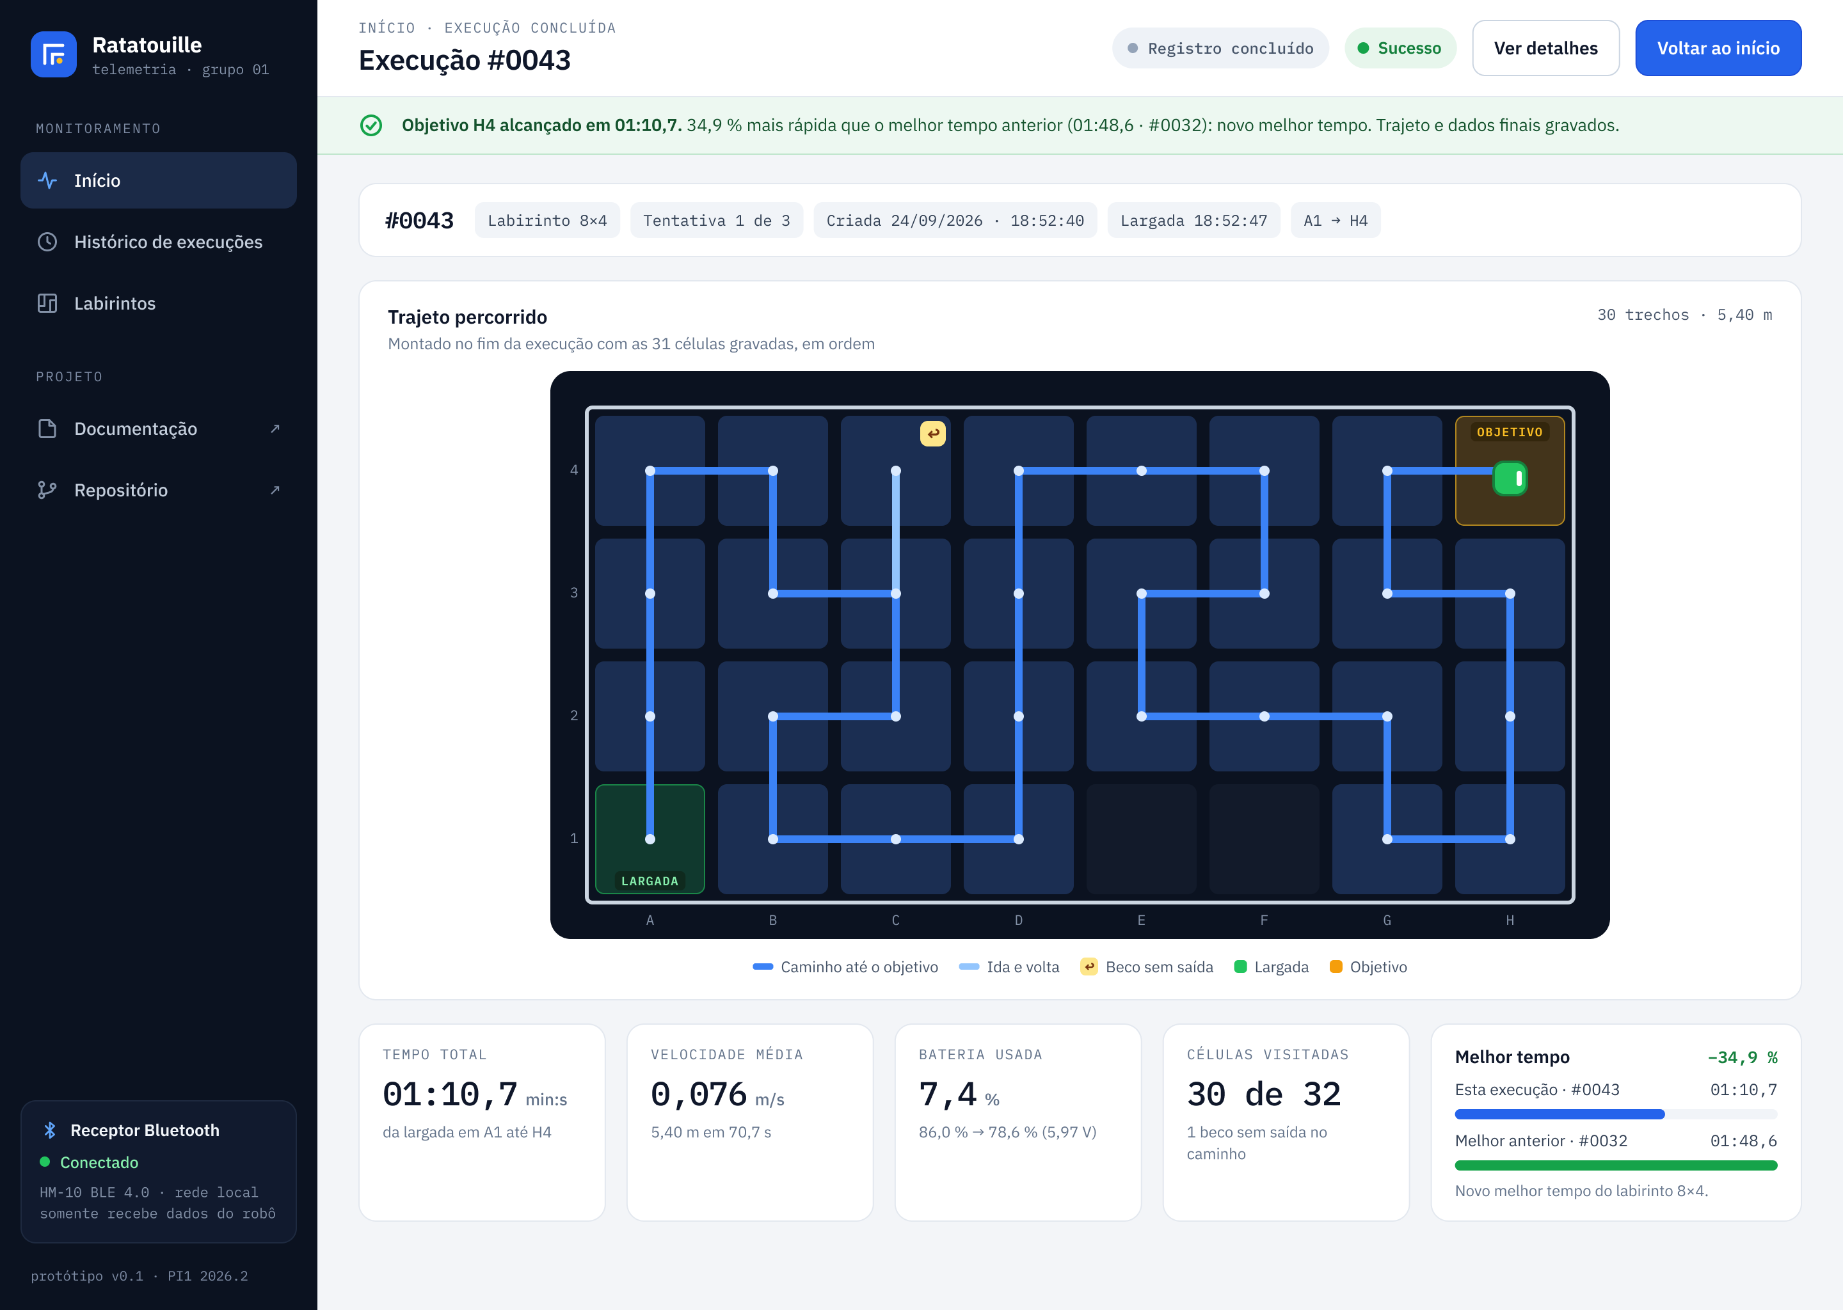Screen dimensions: 1843x1310
Task: Click the Sucesso status badge
Action: coord(1400,49)
